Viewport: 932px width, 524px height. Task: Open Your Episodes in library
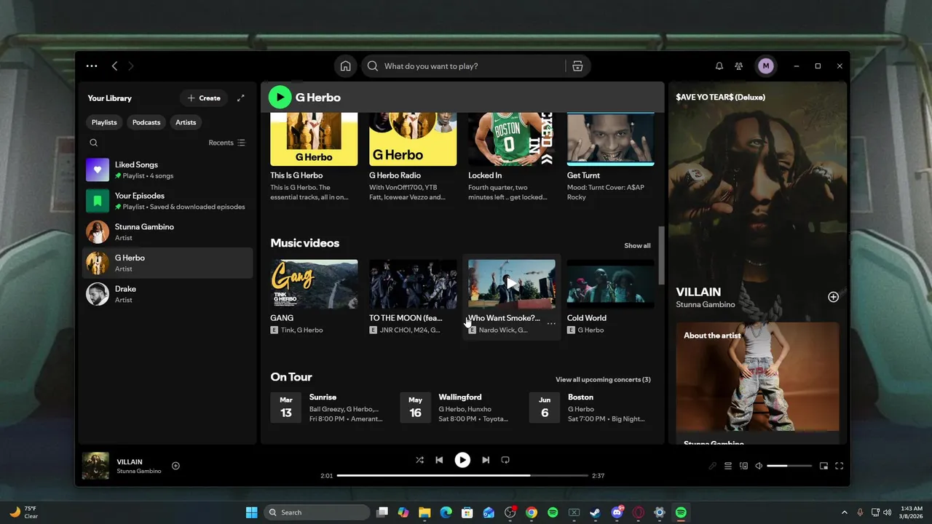(x=167, y=201)
